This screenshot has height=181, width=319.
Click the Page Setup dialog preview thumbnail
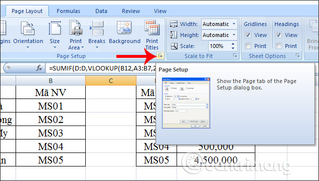[186, 103]
